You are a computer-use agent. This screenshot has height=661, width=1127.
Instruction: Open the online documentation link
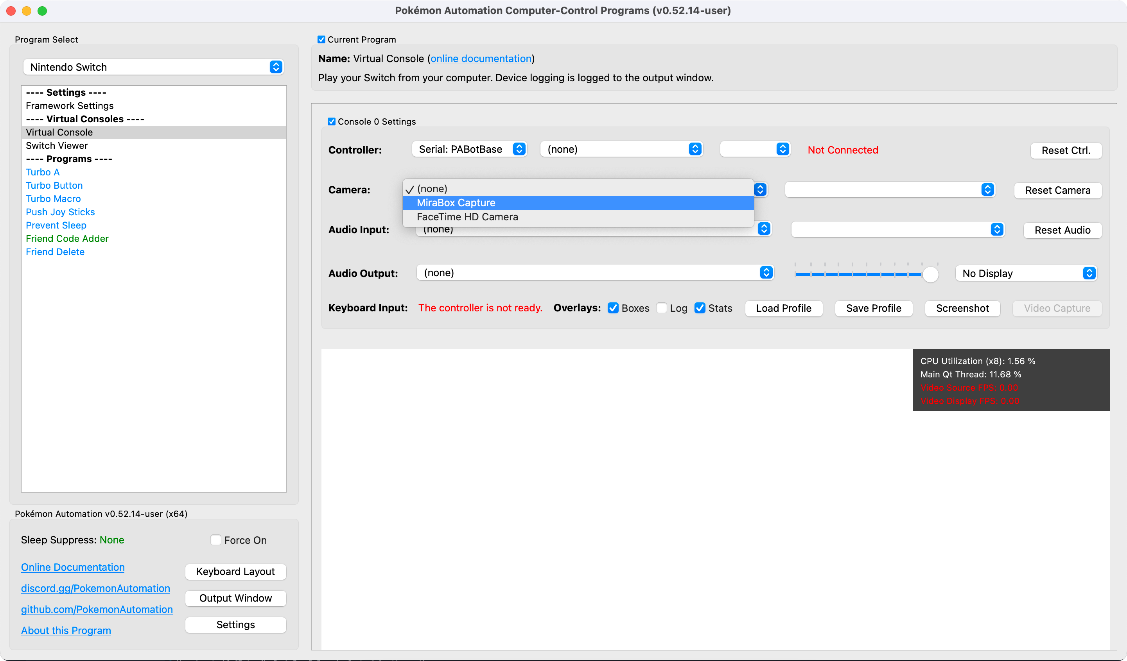[481, 59]
